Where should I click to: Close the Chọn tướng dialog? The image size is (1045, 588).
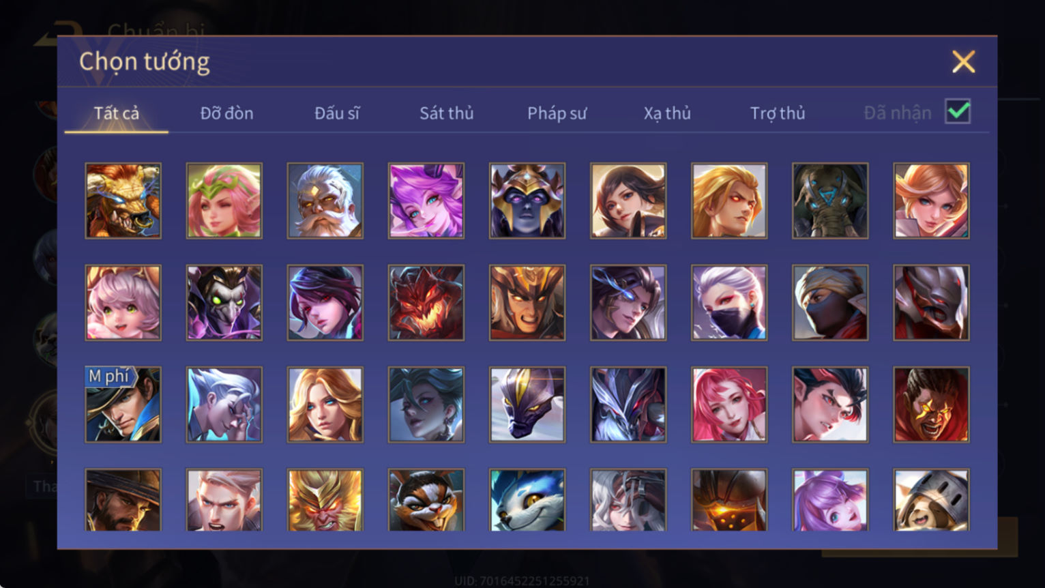963,62
